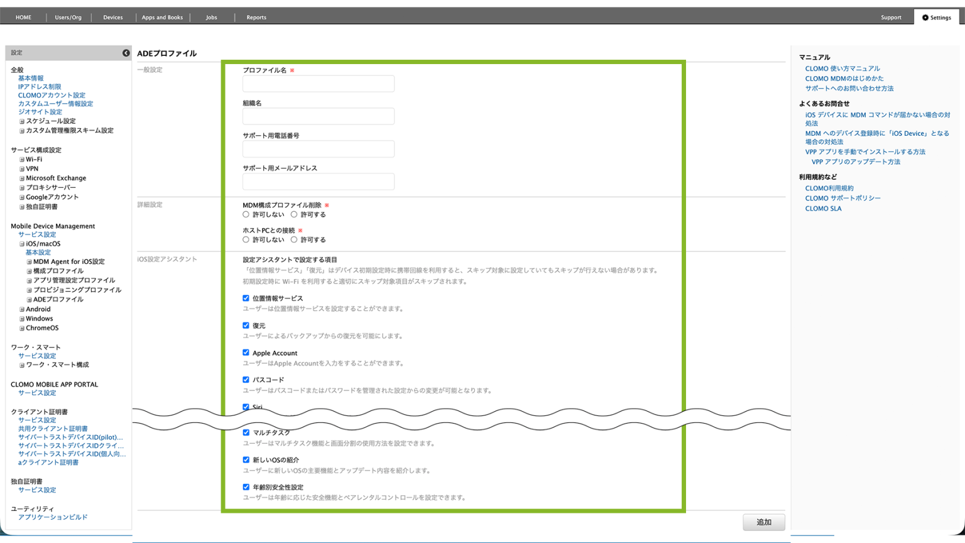Viewport: 965px width, 543px height.
Task: Expand the VPN tree node
Action: coord(21,169)
